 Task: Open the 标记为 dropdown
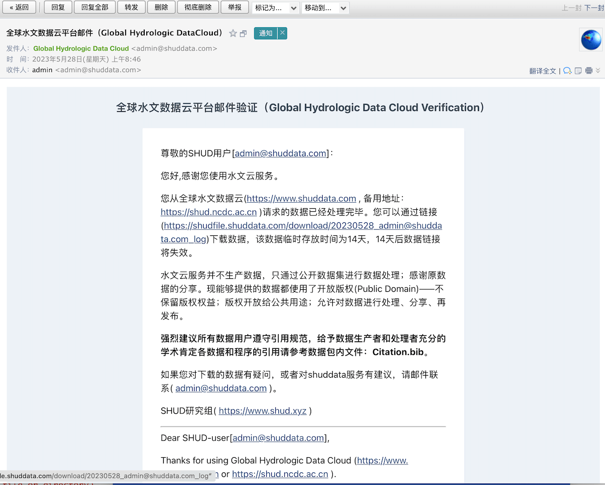[275, 8]
